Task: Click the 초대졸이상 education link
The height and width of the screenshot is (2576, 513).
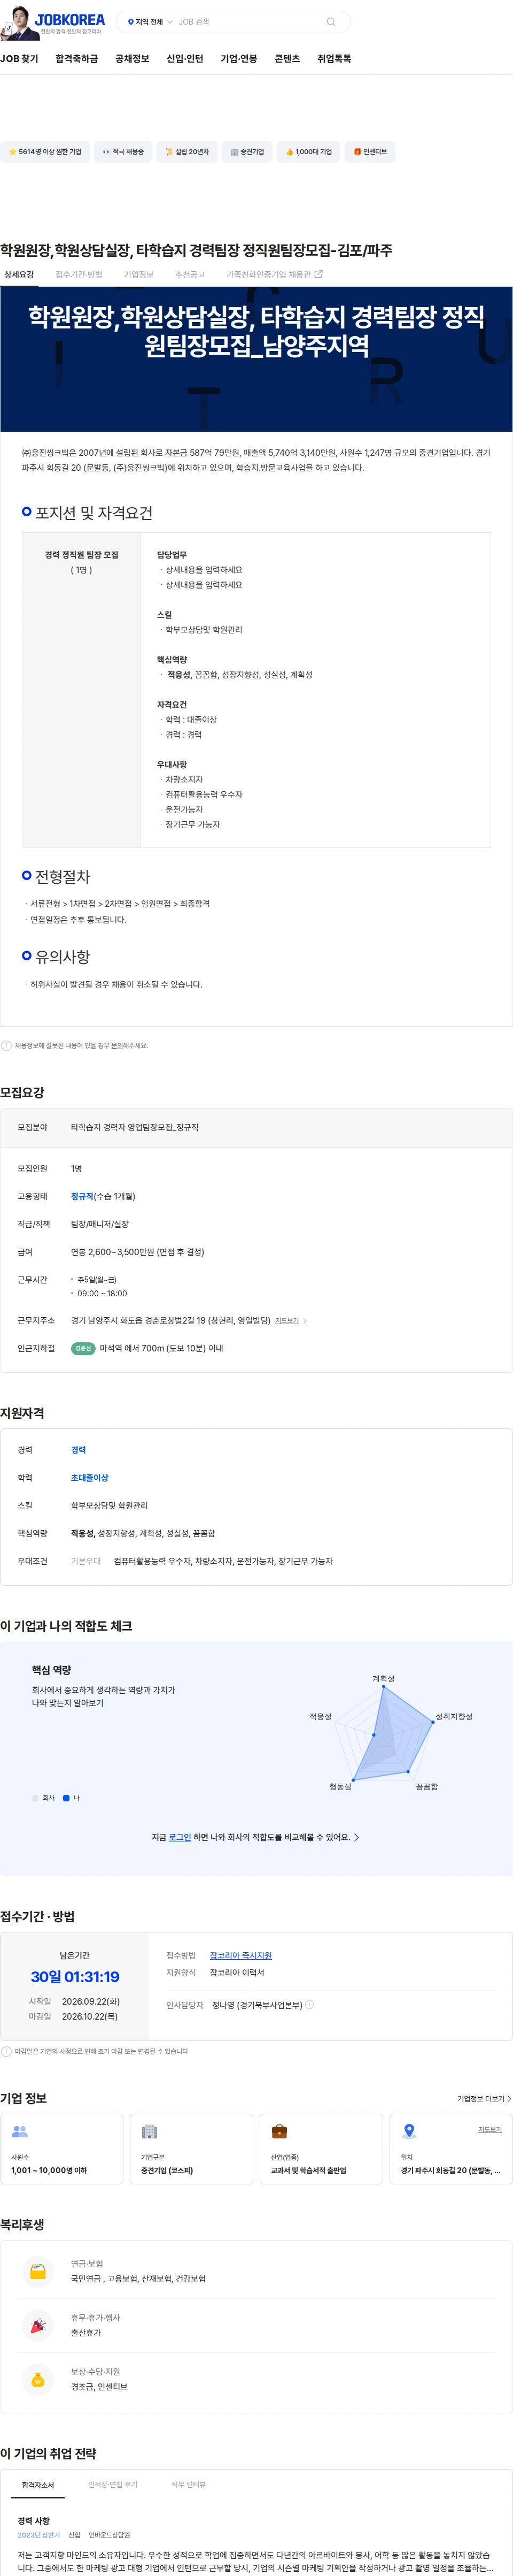Action: coord(90,1478)
